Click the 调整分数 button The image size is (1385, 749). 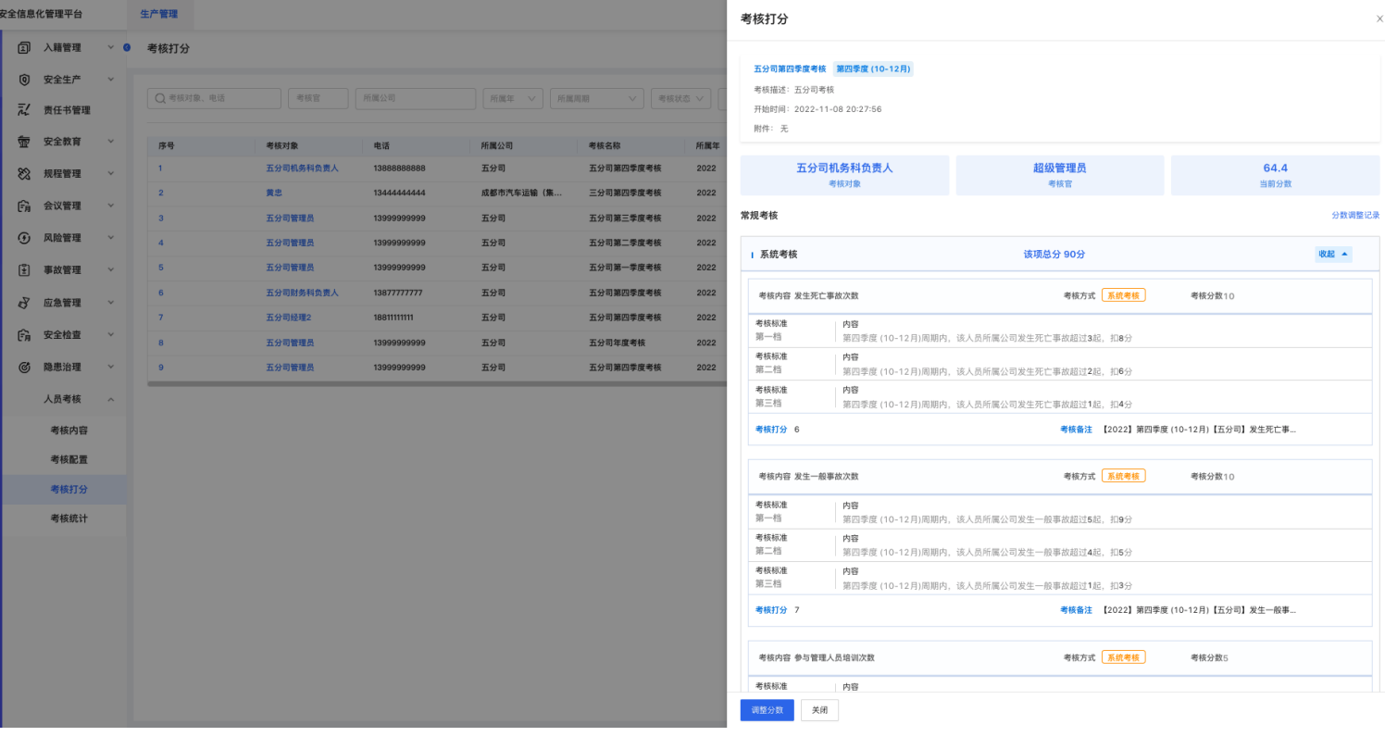pyautogui.click(x=767, y=710)
